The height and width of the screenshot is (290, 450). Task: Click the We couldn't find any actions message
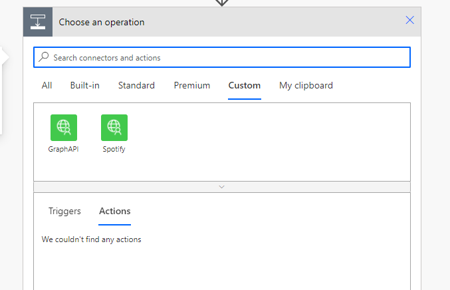(x=91, y=239)
